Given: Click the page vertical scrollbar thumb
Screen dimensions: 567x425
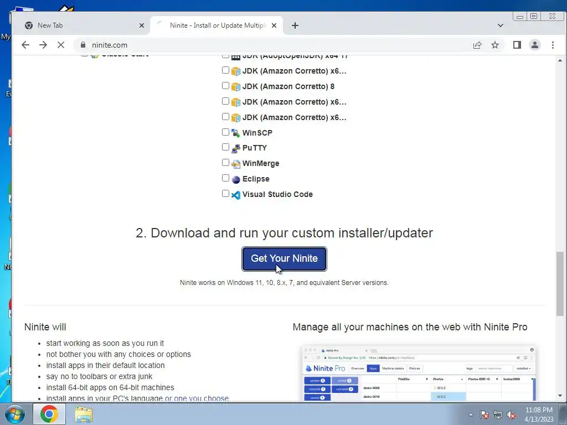Looking at the screenshot, I should [560, 284].
